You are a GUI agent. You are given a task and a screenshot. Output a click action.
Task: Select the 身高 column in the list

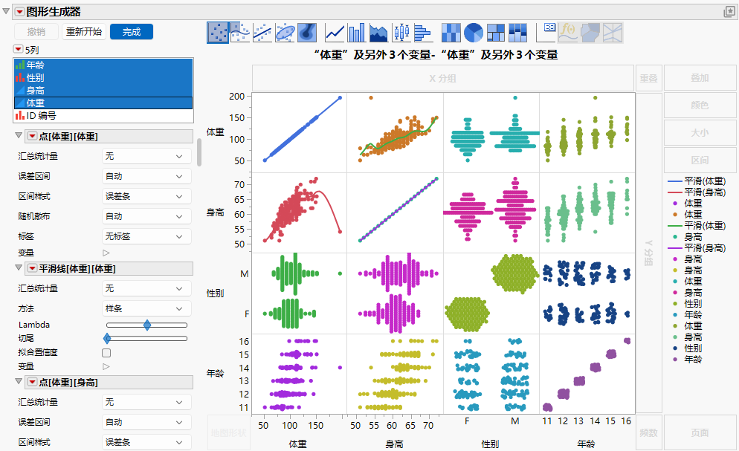tap(103, 91)
